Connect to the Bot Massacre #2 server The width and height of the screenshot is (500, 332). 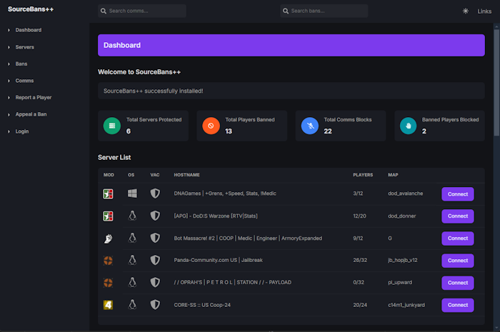coord(458,238)
